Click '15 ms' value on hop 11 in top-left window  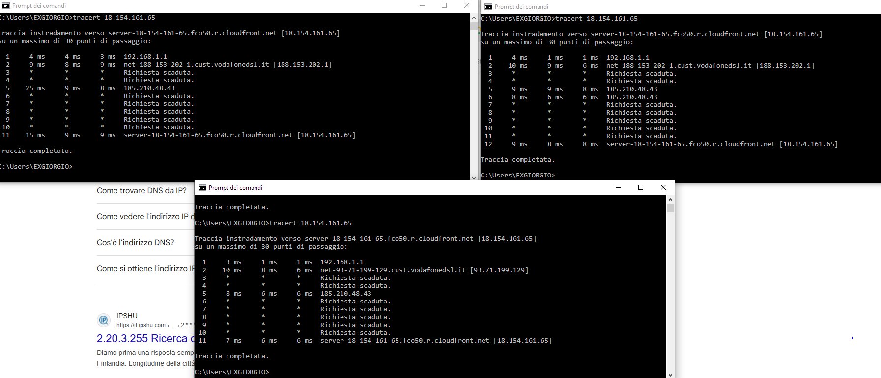pyautogui.click(x=35, y=135)
